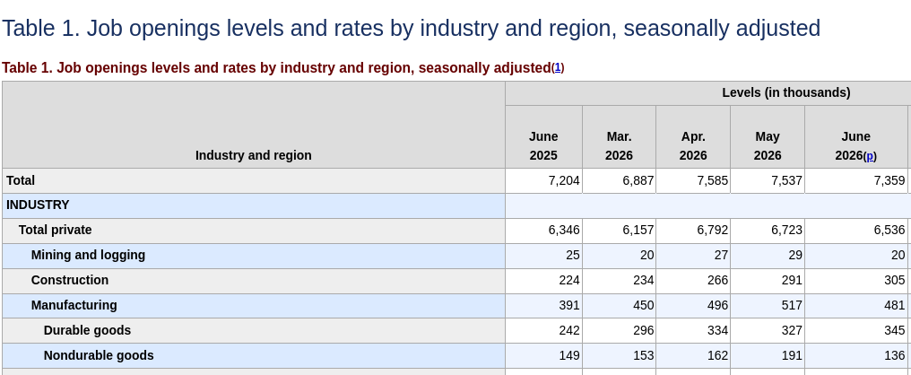
Task: Select Mining and logging value 25
Action: point(573,255)
